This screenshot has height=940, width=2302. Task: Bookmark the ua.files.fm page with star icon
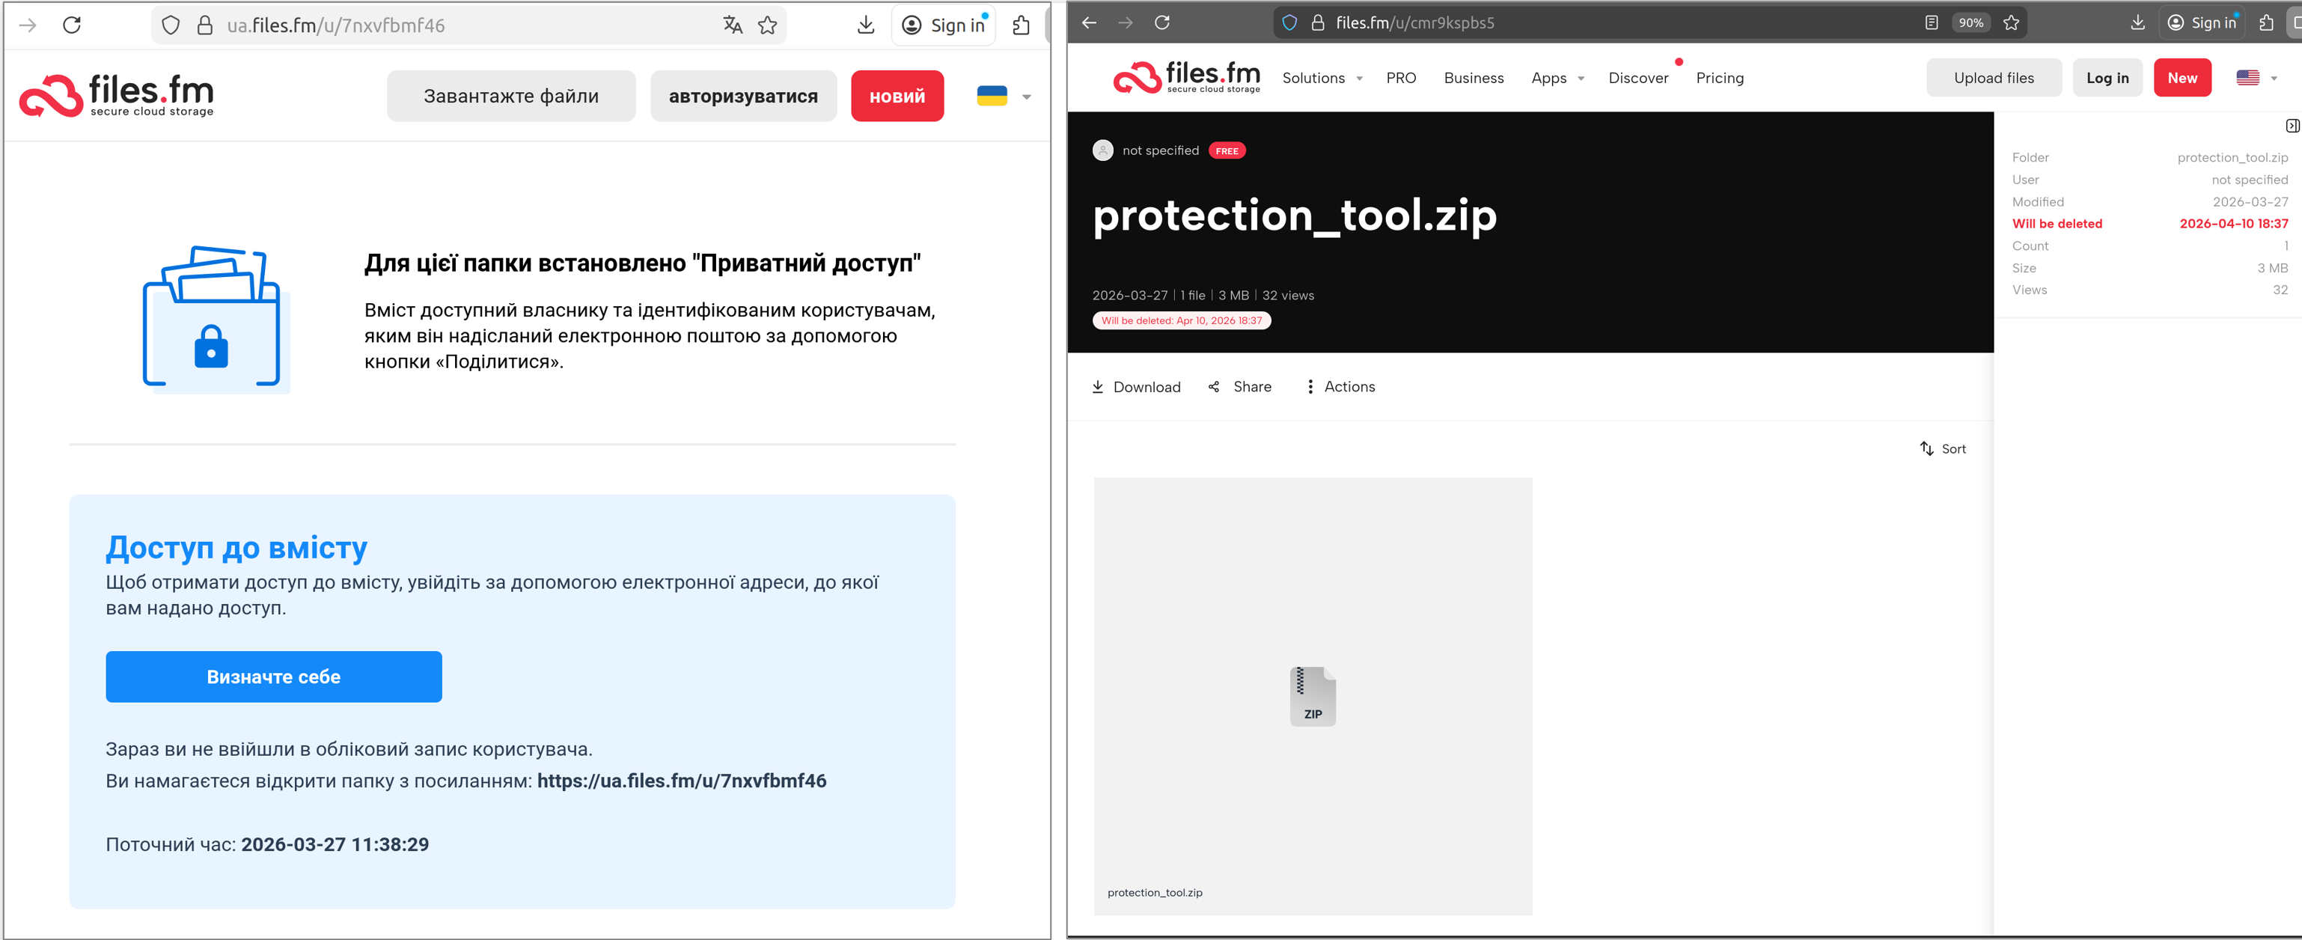pyautogui.click(x=767, y=25)
